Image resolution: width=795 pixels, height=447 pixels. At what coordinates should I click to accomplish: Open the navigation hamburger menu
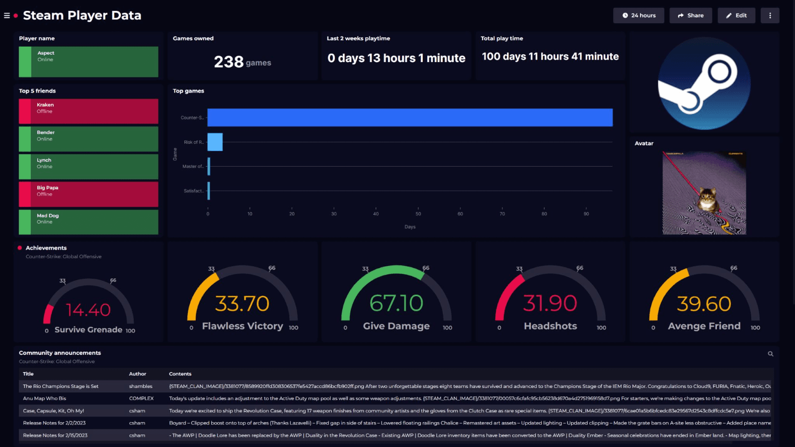(x=7, y=15)
